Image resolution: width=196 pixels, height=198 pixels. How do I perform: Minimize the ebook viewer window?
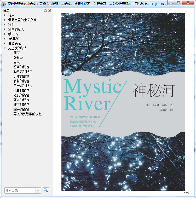[x=171, y=3]
